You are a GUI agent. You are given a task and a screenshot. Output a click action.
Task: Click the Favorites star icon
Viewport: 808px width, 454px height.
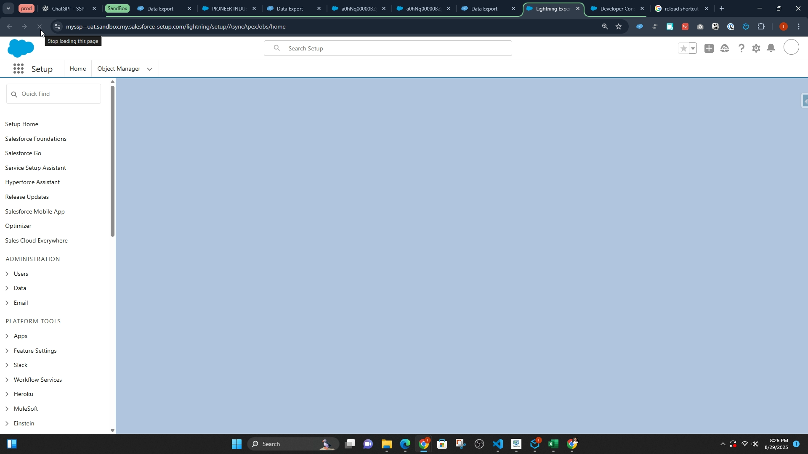pos(683,49)
